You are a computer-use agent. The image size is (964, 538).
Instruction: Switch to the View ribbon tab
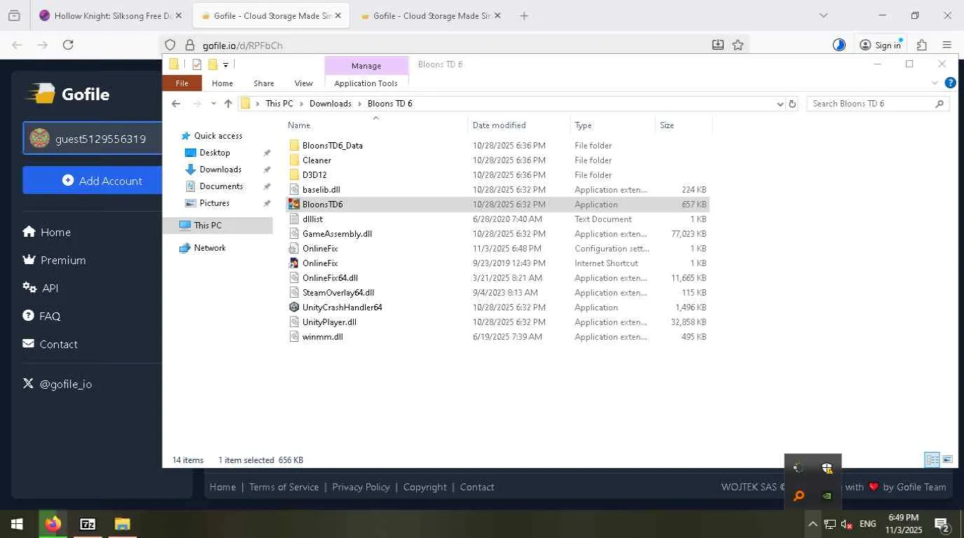point(303,83)
